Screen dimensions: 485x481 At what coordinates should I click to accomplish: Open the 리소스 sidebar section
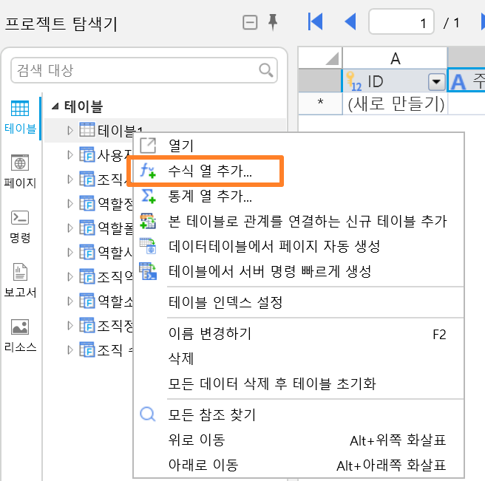coord(20,335)
